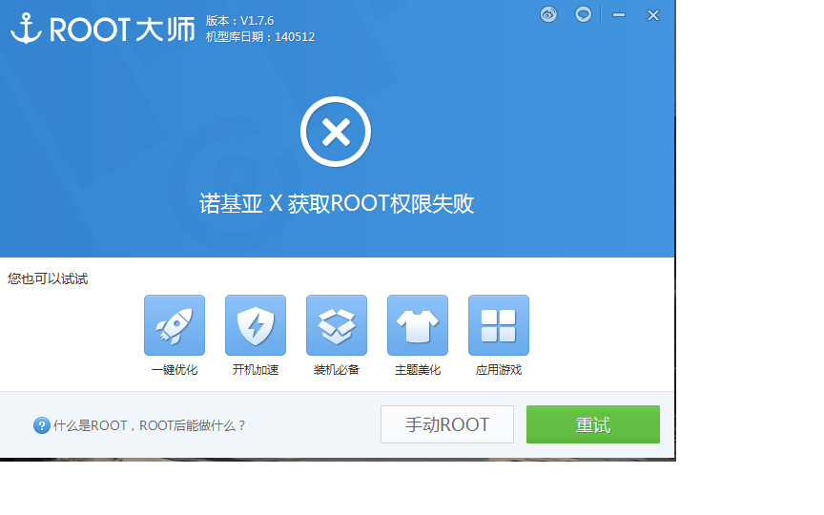Open 应用游戏 grid icon
This screenshot has width=824, height=515.
tap(499, 325)
